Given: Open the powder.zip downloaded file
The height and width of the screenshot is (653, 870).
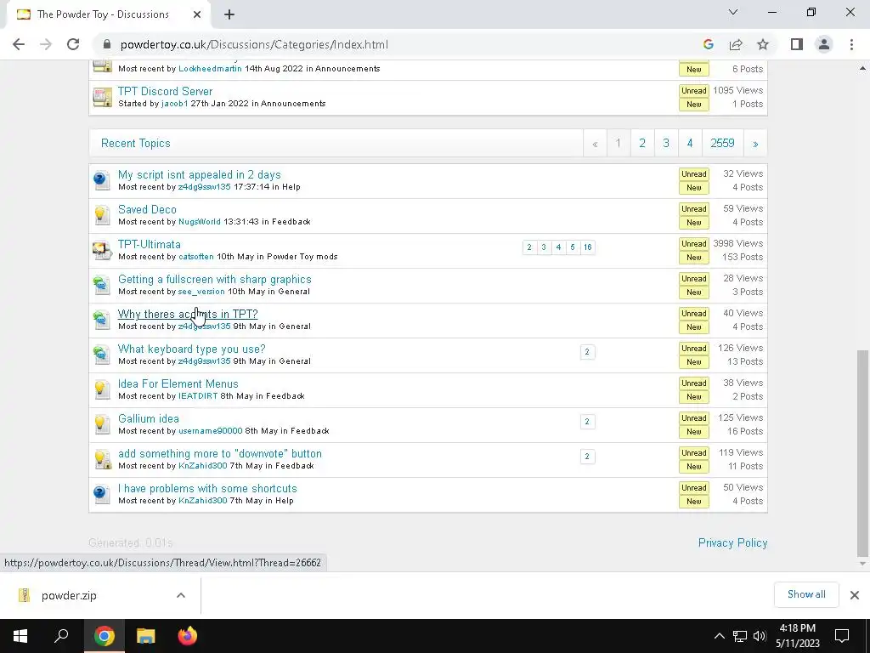Looking at the screenshot, I should 69,595.
